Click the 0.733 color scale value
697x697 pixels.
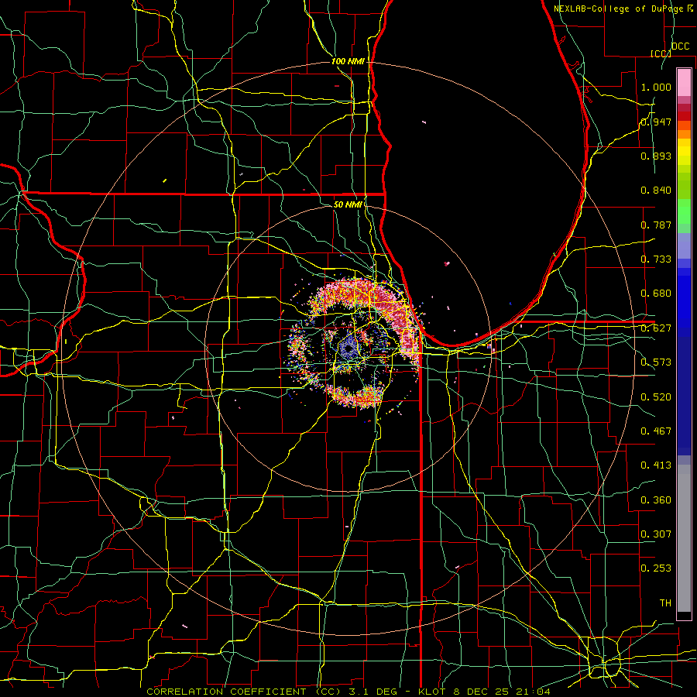coord(656,259)
